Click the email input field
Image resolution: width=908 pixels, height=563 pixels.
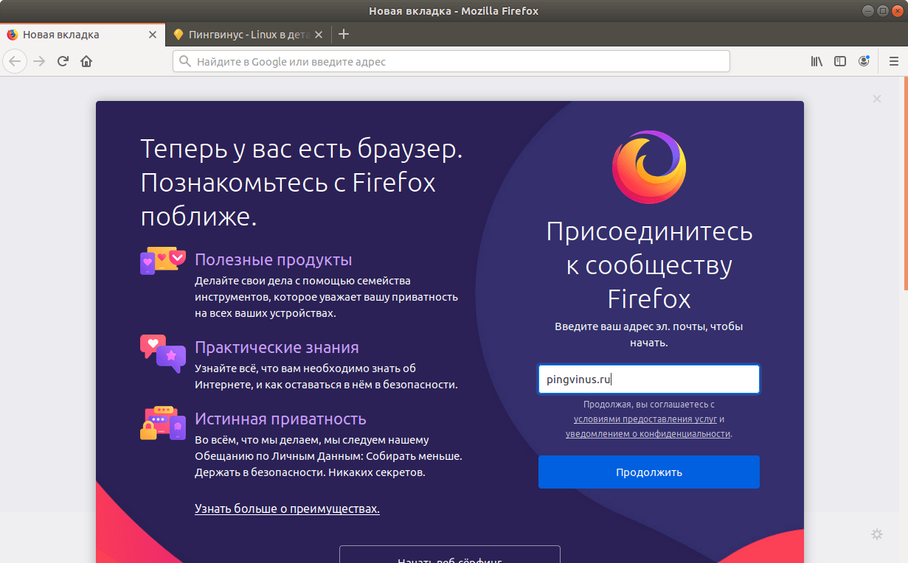(x=648, y=380)
